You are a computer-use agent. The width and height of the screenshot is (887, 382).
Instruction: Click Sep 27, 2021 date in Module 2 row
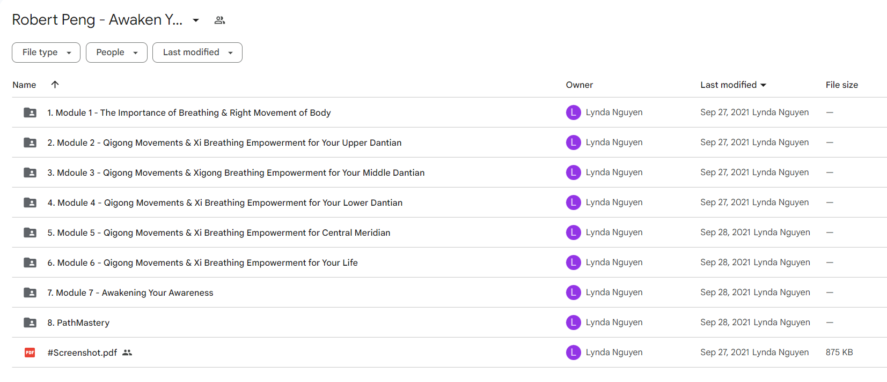(724, 143)
